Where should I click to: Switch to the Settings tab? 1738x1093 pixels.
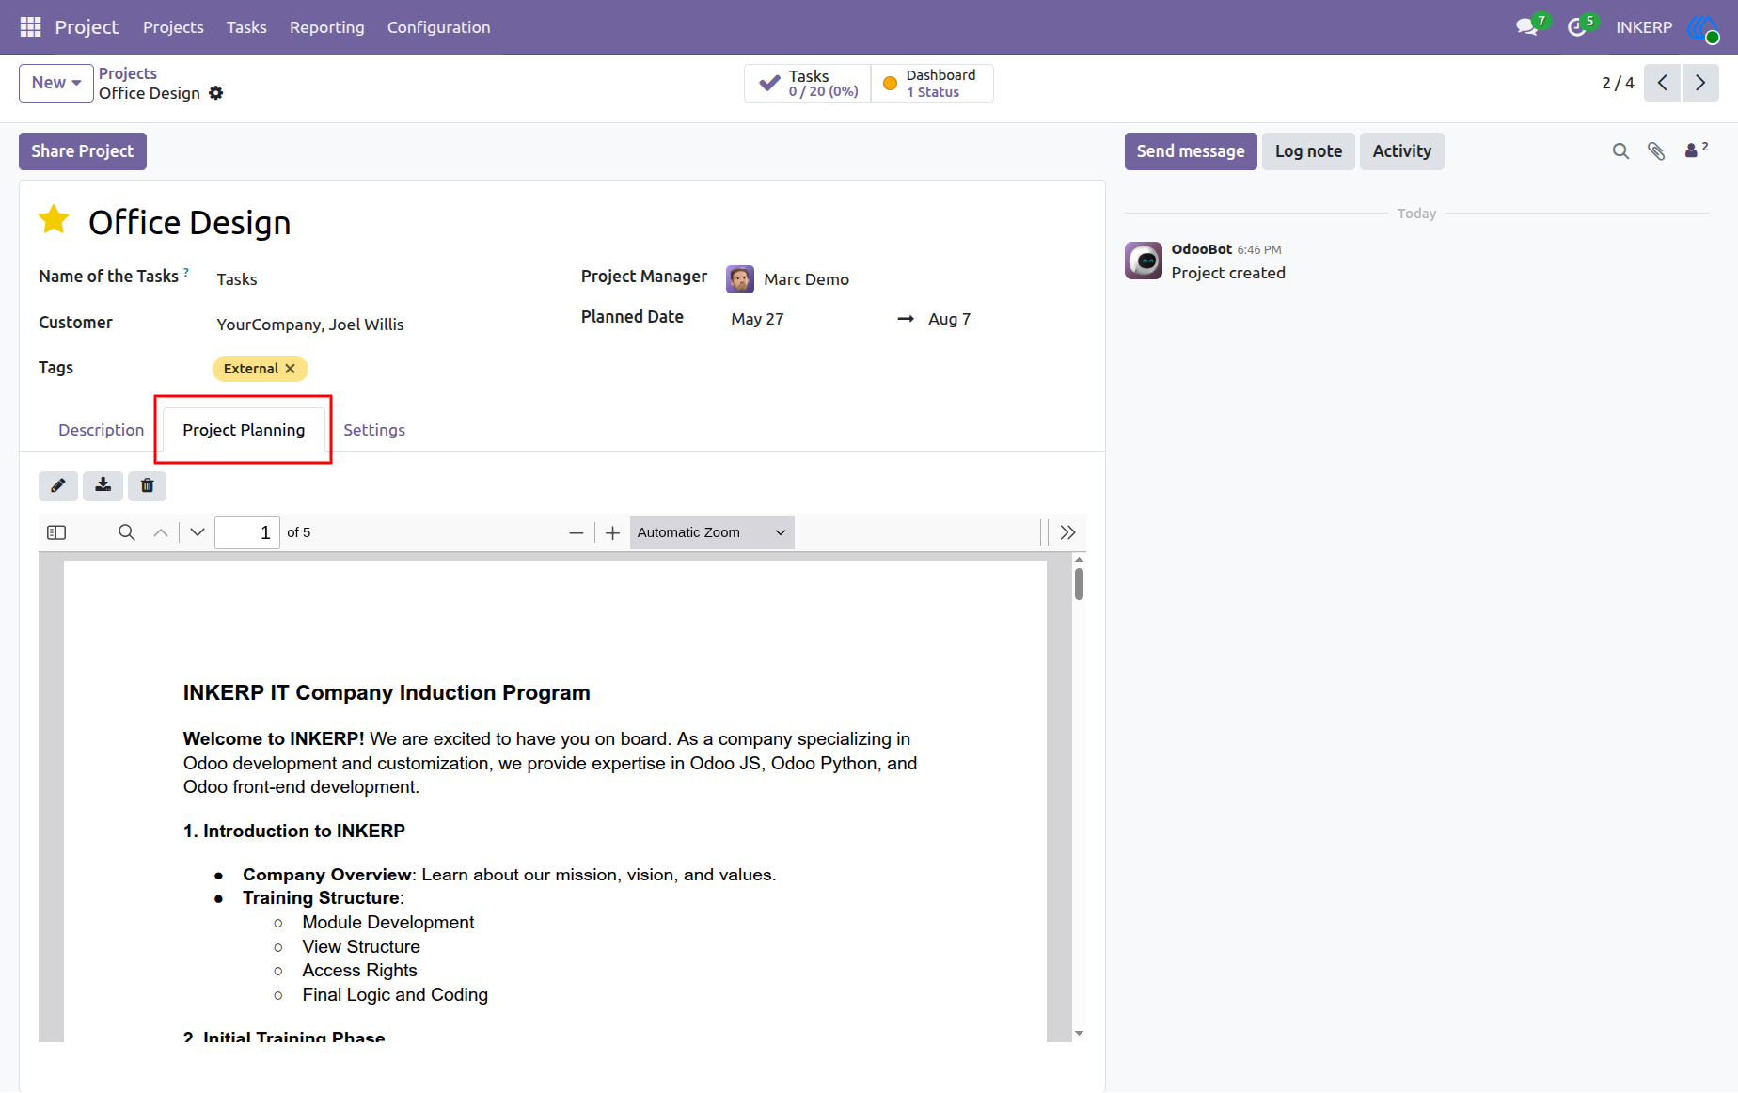[x=374, y=430]
